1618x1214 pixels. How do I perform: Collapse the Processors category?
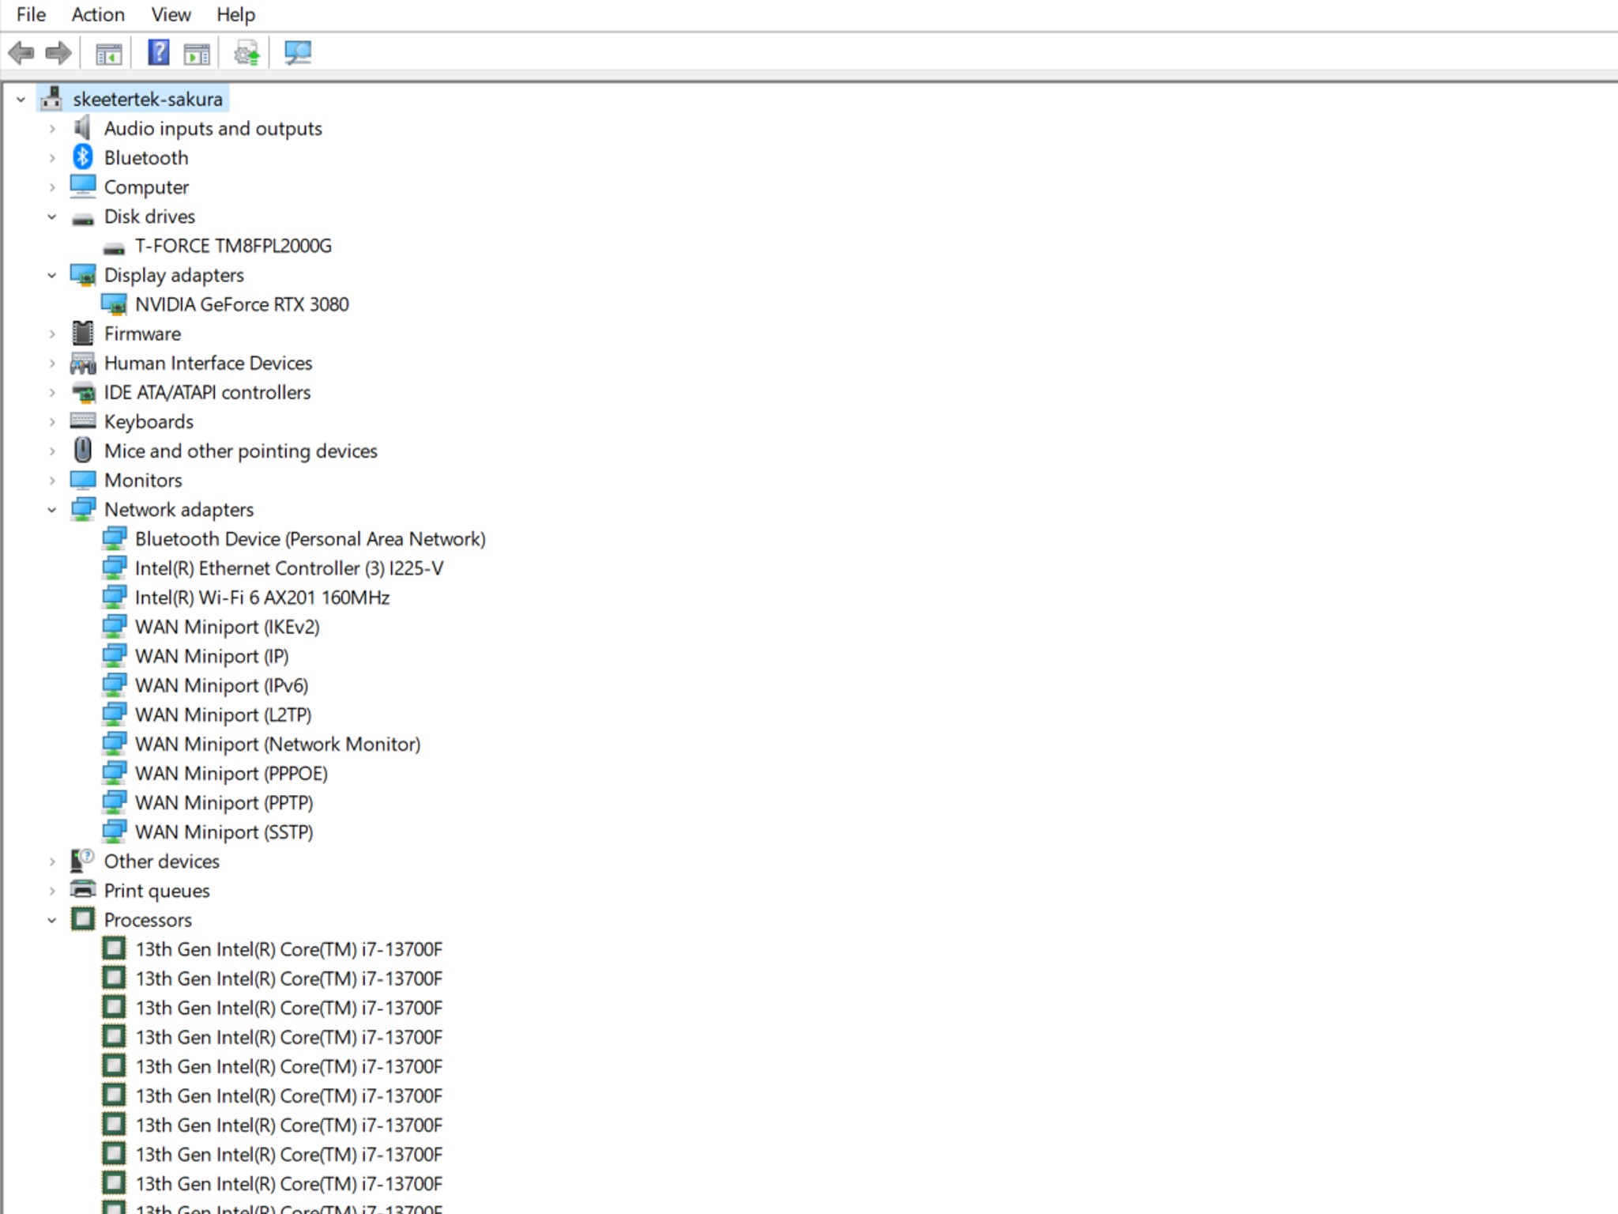pyautogui.click(x=52, y=920)
